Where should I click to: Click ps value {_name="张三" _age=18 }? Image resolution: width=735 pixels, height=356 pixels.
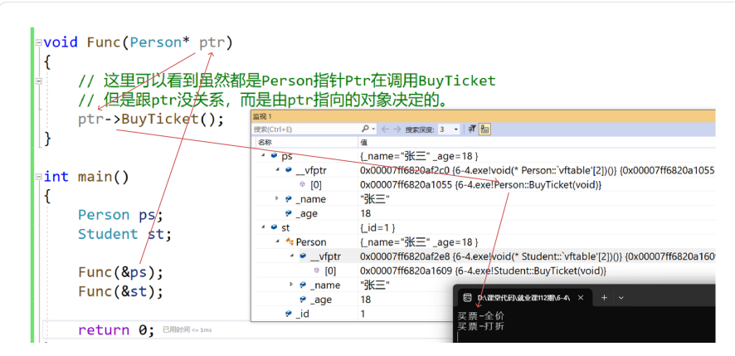pyautogui.click(x=419, y=156)
